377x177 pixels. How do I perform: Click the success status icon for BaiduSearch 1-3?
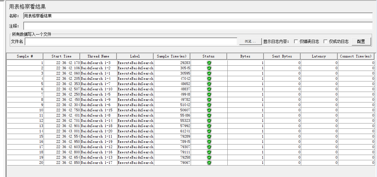(x=209, y=63)
